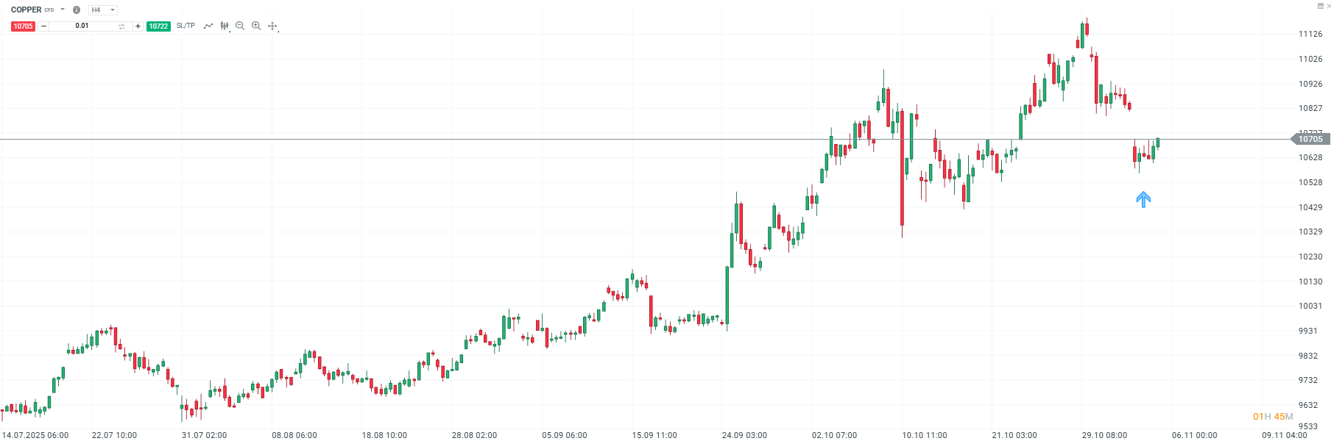
Task: Click the green 10722 buy button
Action: [x=158, y=26]
